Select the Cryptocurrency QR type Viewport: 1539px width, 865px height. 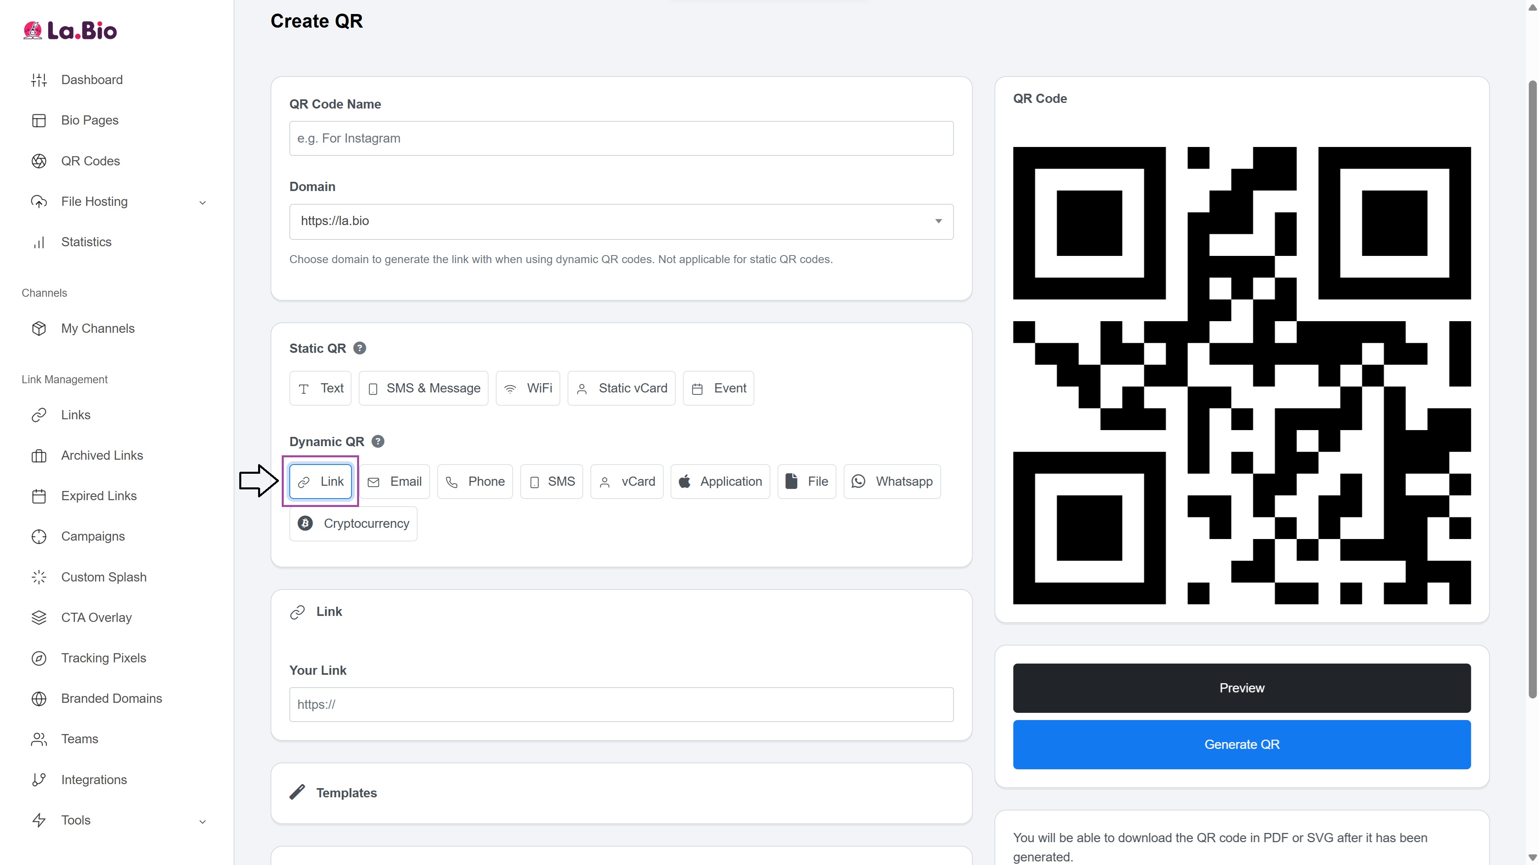[x=353, y=523]
